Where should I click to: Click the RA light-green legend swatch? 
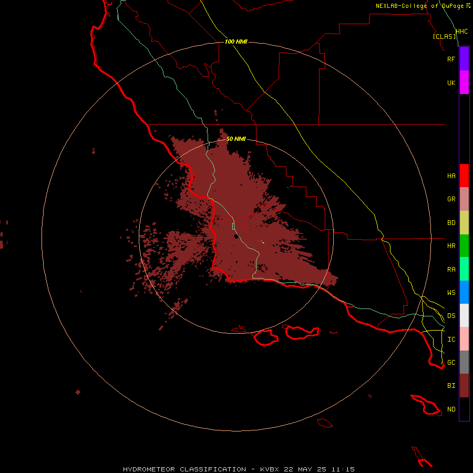464,269
